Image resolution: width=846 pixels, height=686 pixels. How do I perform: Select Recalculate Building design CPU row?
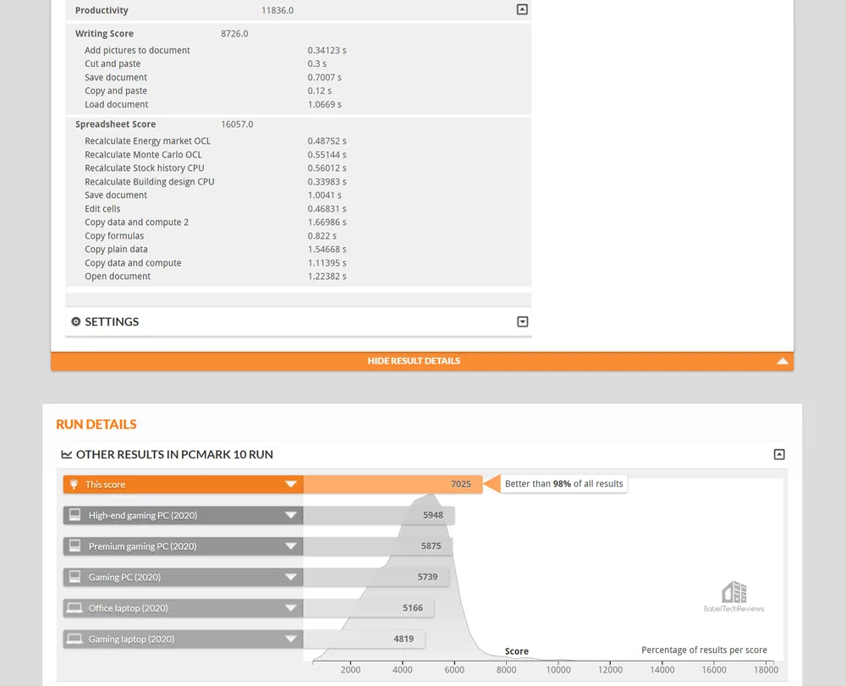(299, 182)
